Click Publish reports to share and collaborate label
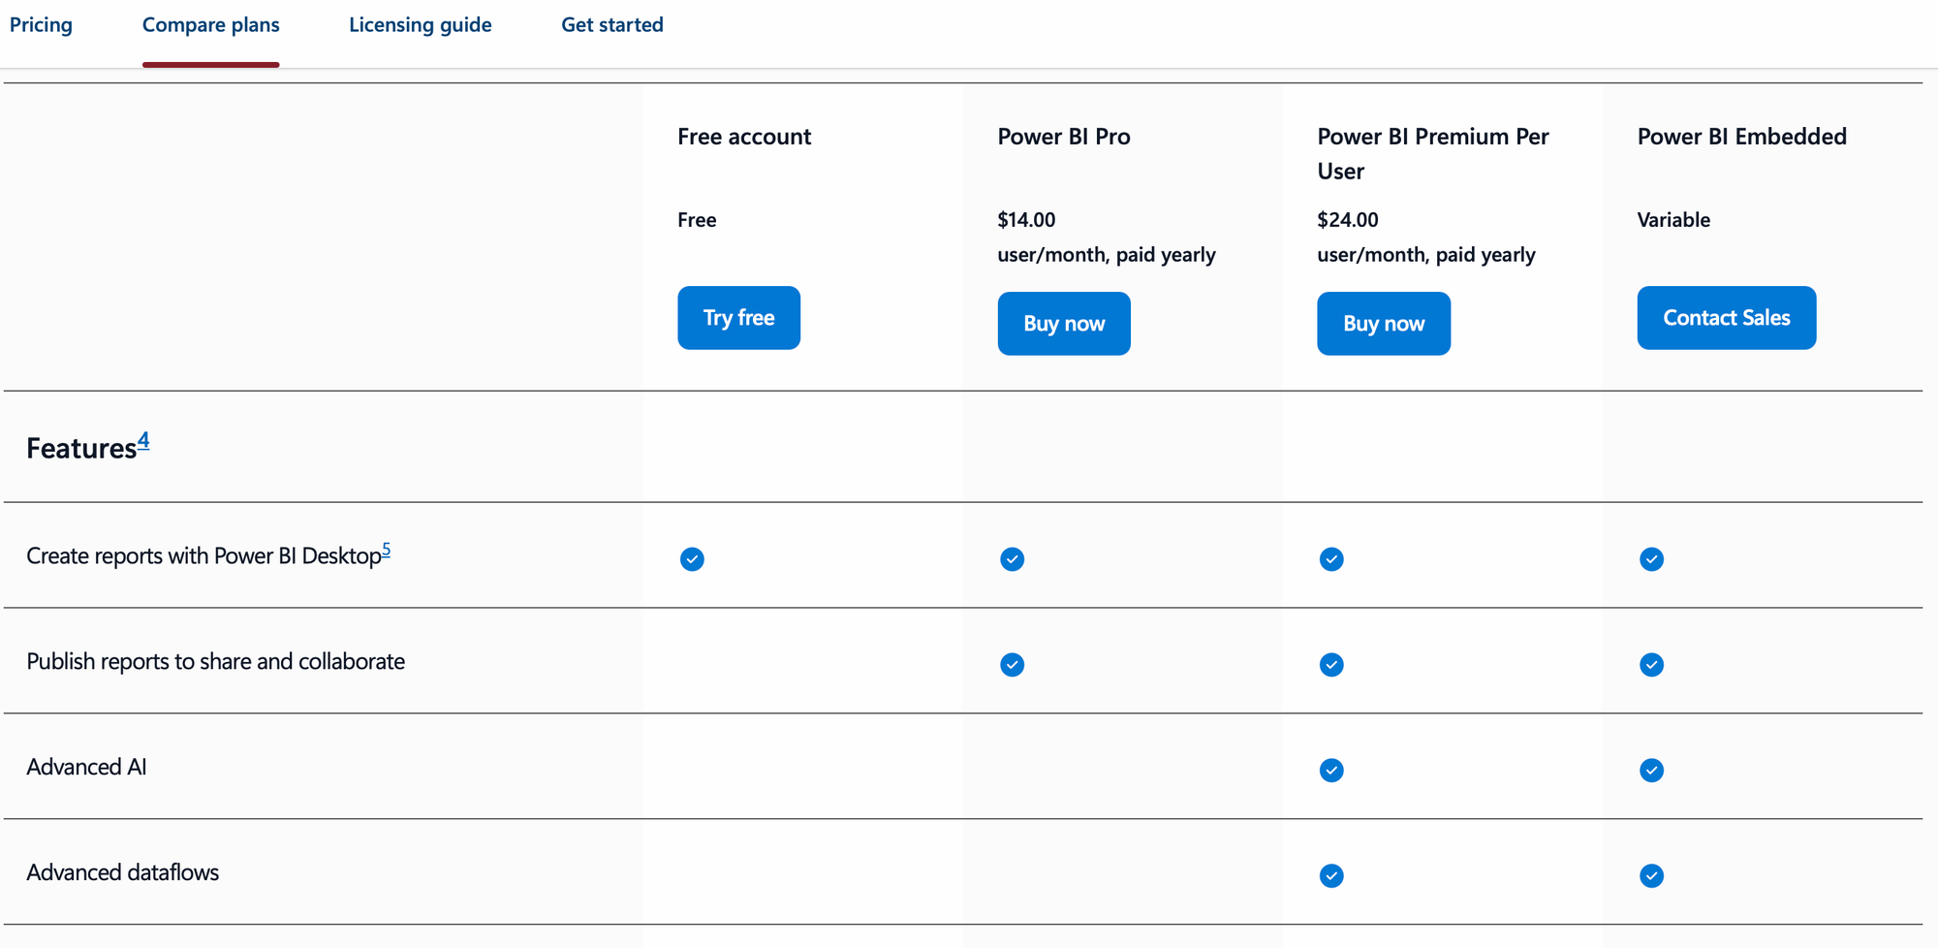This screenshot has height=948, width=1938. (x=215, y=662)
